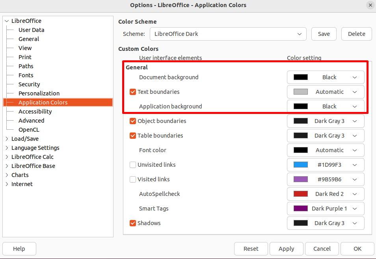The width and height of the screenshot is (376, 259).
Task: Select Accessibility in the options tree
Action: tap(35, 112)
